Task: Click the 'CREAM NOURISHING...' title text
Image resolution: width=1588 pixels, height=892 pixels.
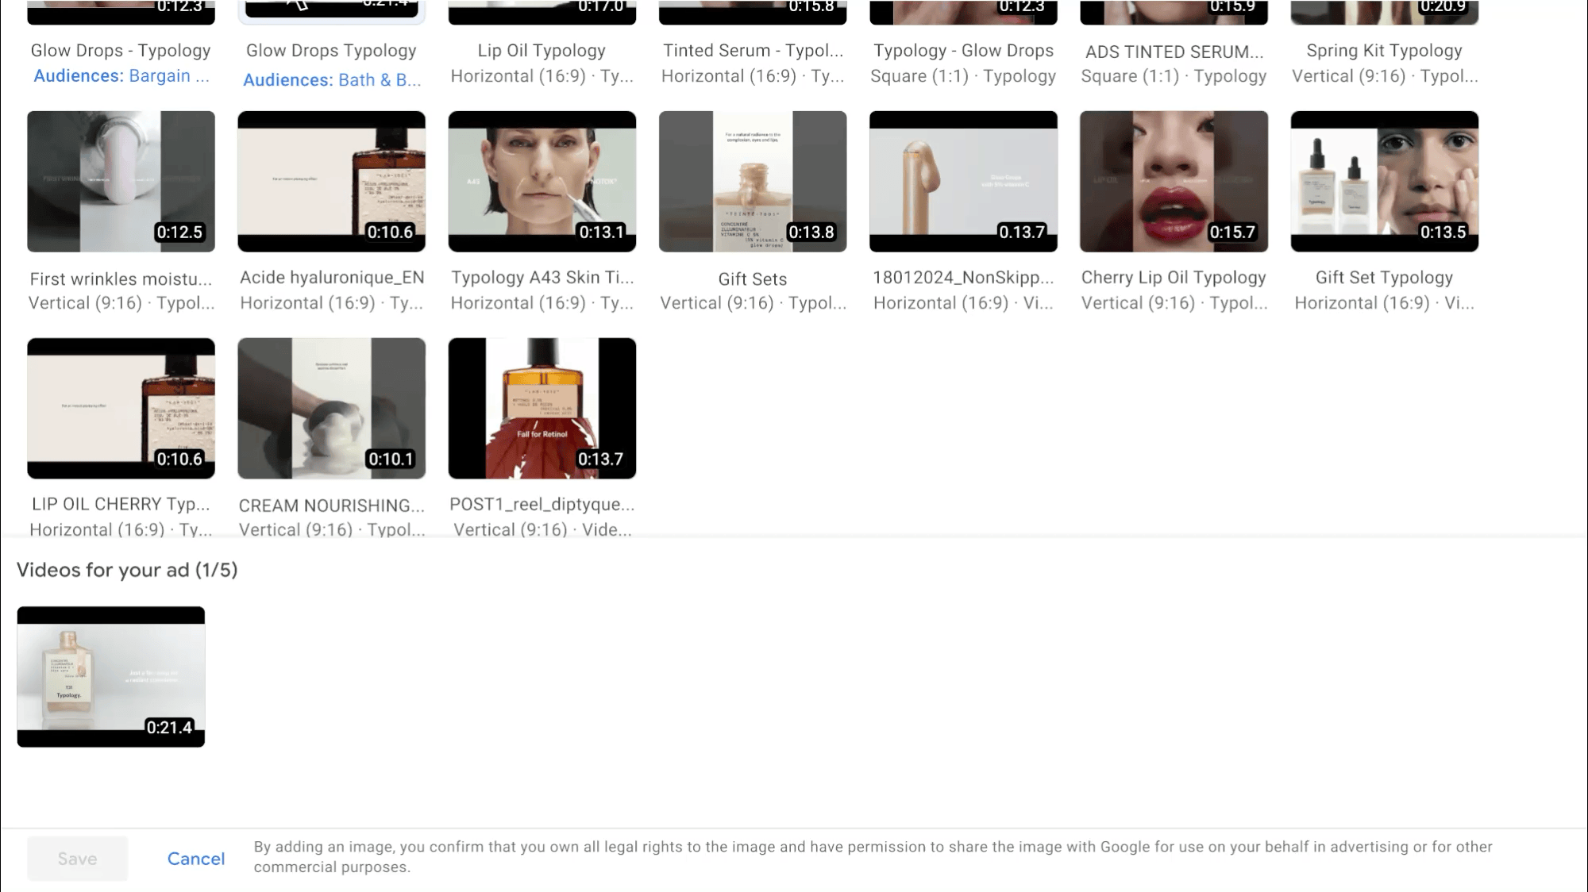Action: (332, 506)
